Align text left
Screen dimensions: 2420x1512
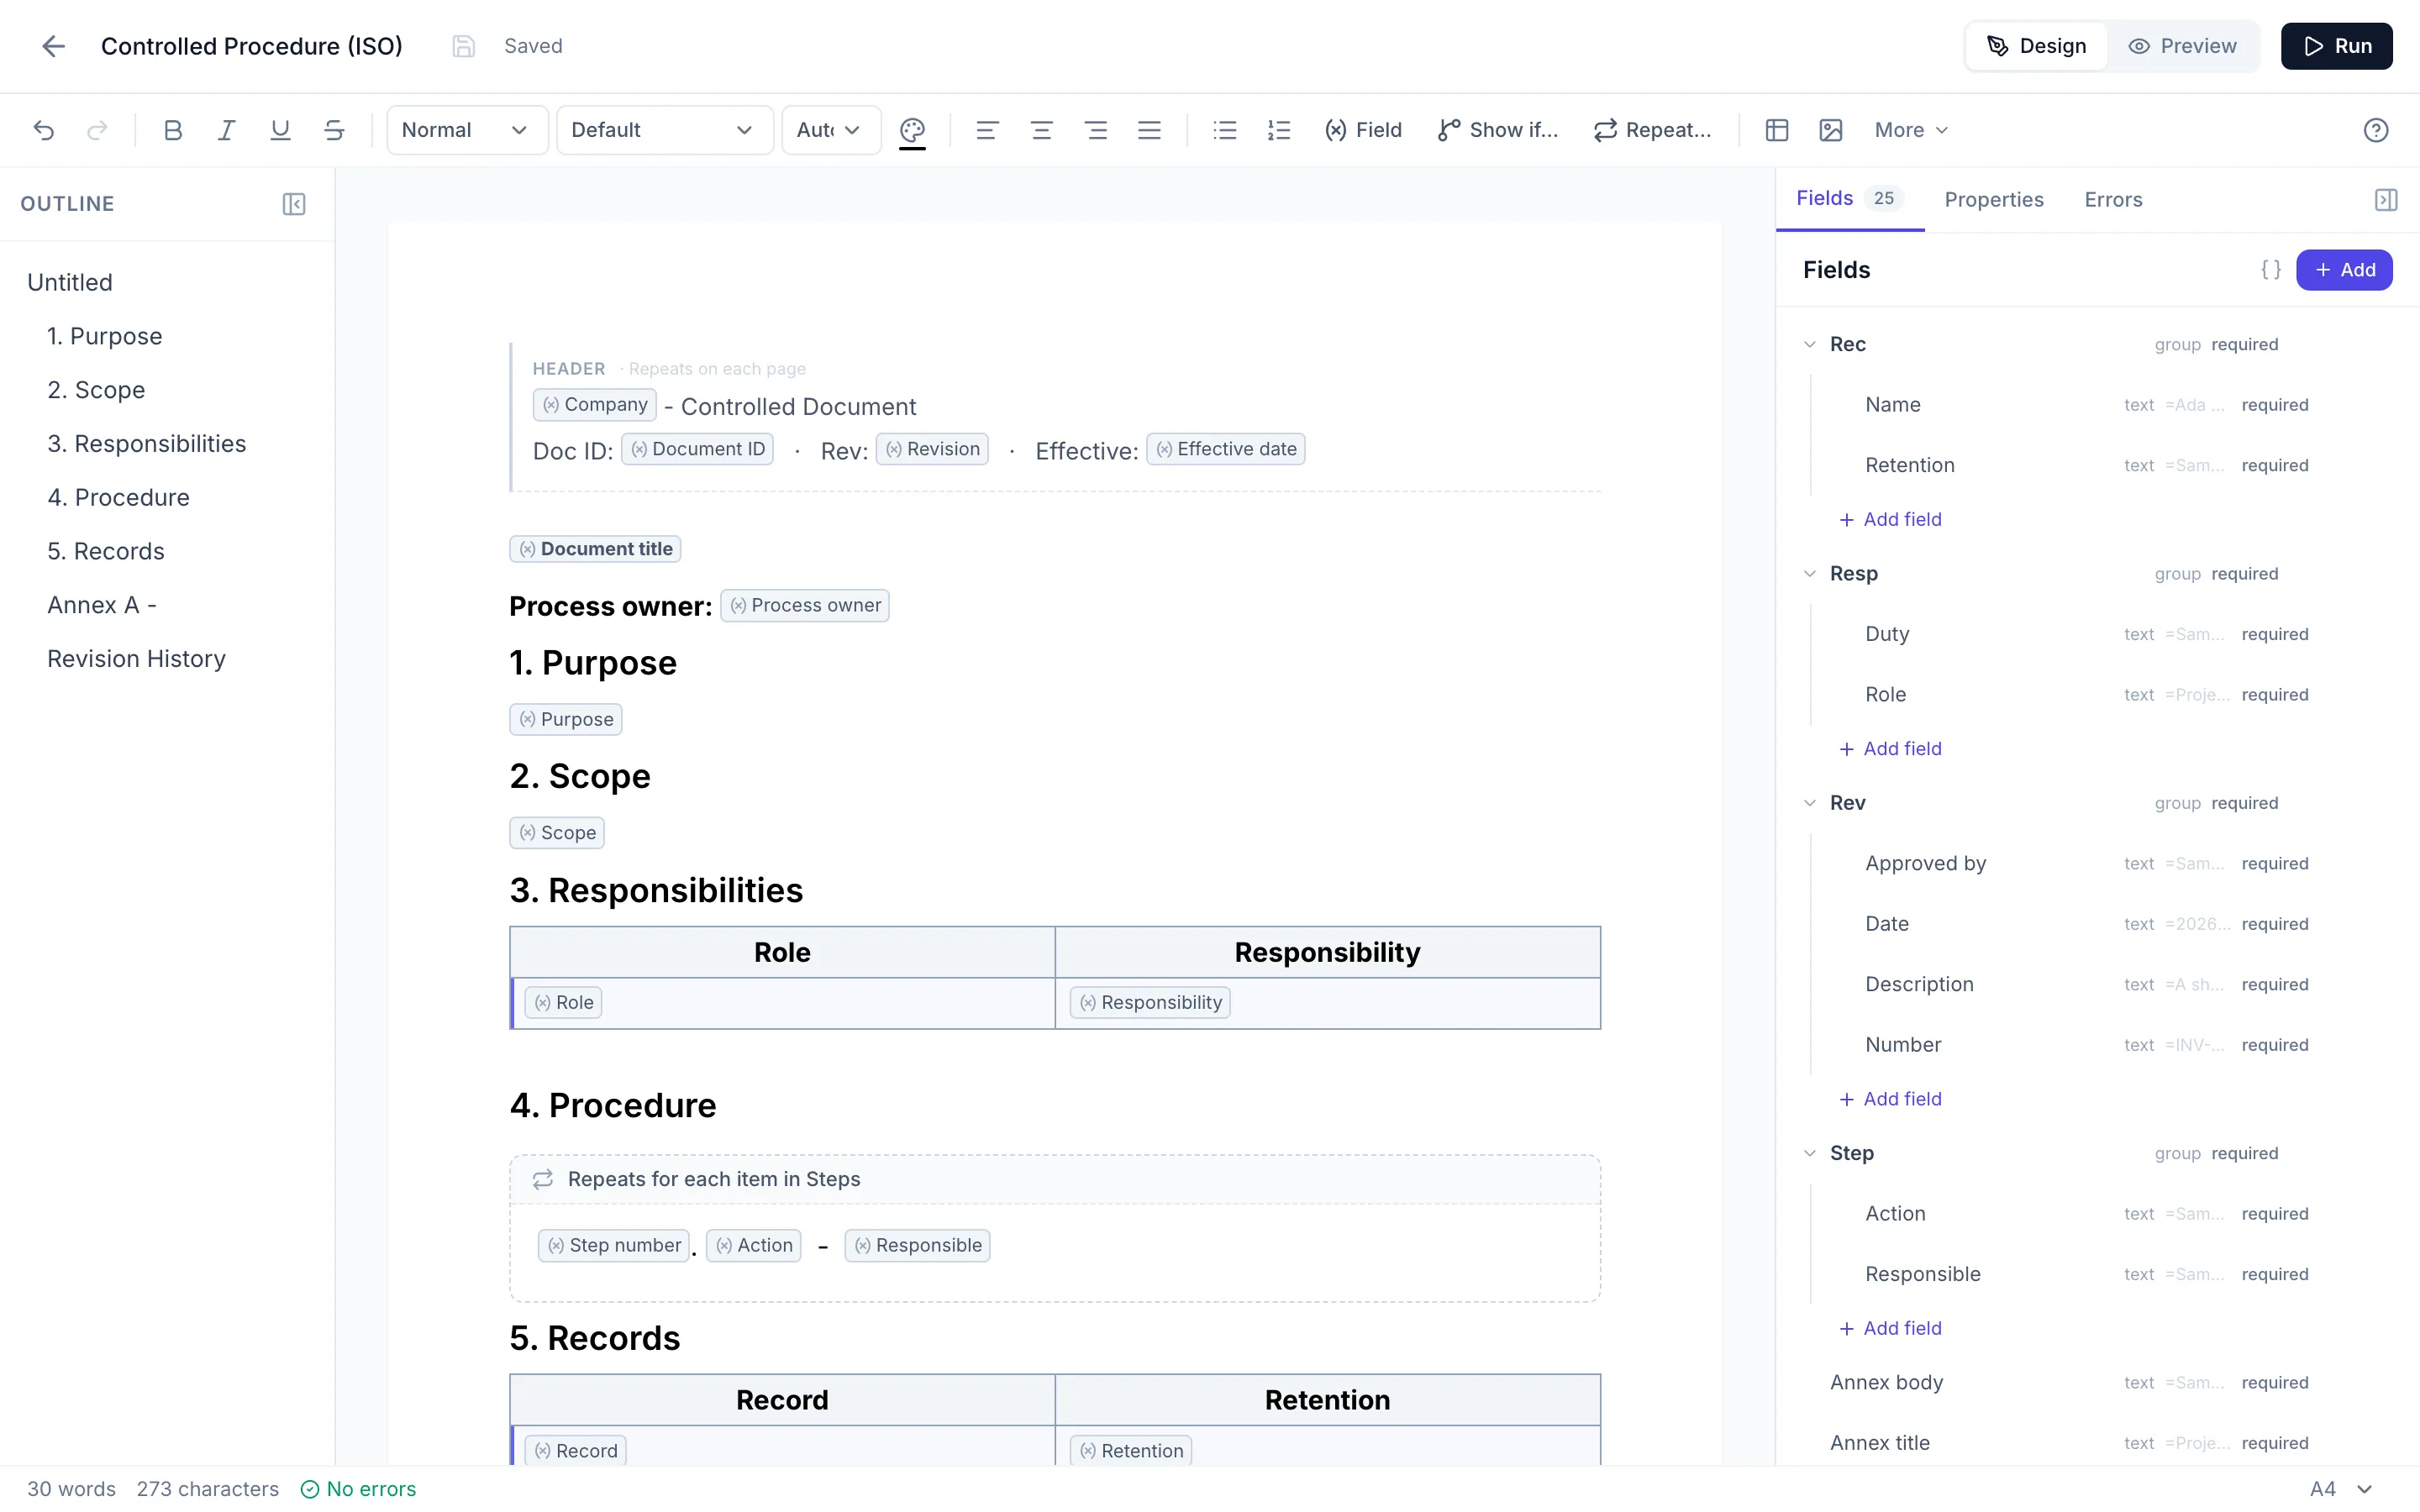click(x=987, y=130)
